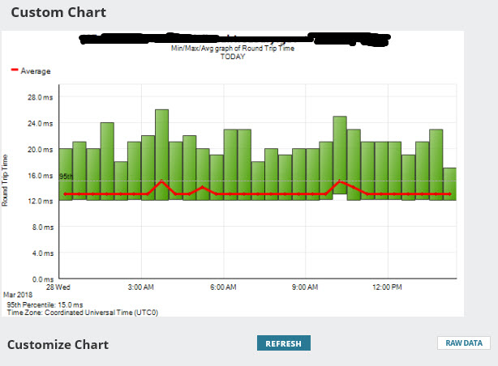Click the 95th marker on the percentile line
Image resolution: width=498 pixels, height=366 pixels.
point(66,177)
